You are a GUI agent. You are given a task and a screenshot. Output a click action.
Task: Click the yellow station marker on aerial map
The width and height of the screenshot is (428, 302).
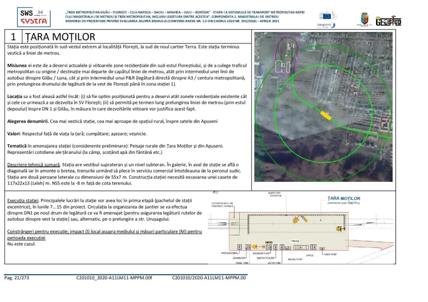click(325, 115)
